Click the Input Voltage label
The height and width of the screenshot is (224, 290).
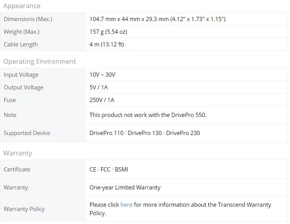tap(21, 75)
